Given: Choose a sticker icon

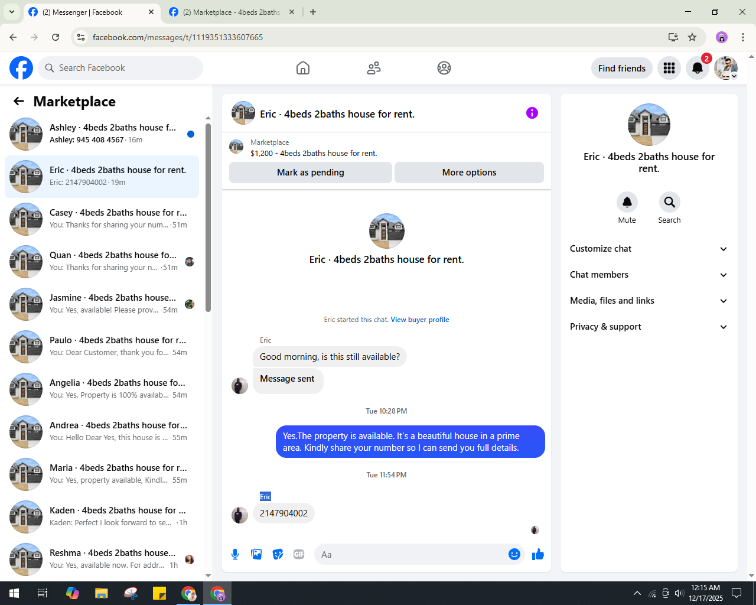Looking at the screenshot, I should (x=278, y=554).
